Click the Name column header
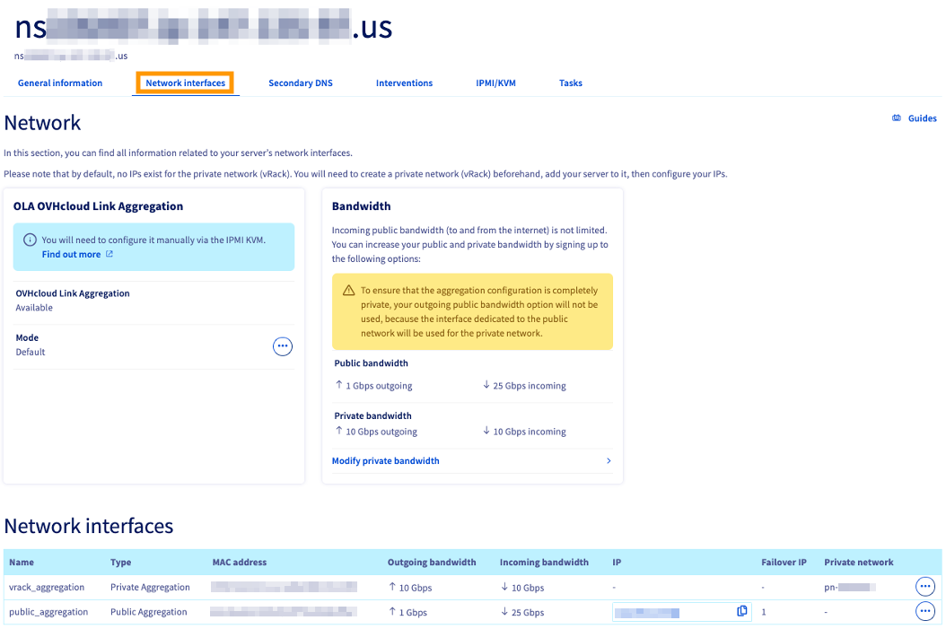The image size is (946, 629). point(22,562)
